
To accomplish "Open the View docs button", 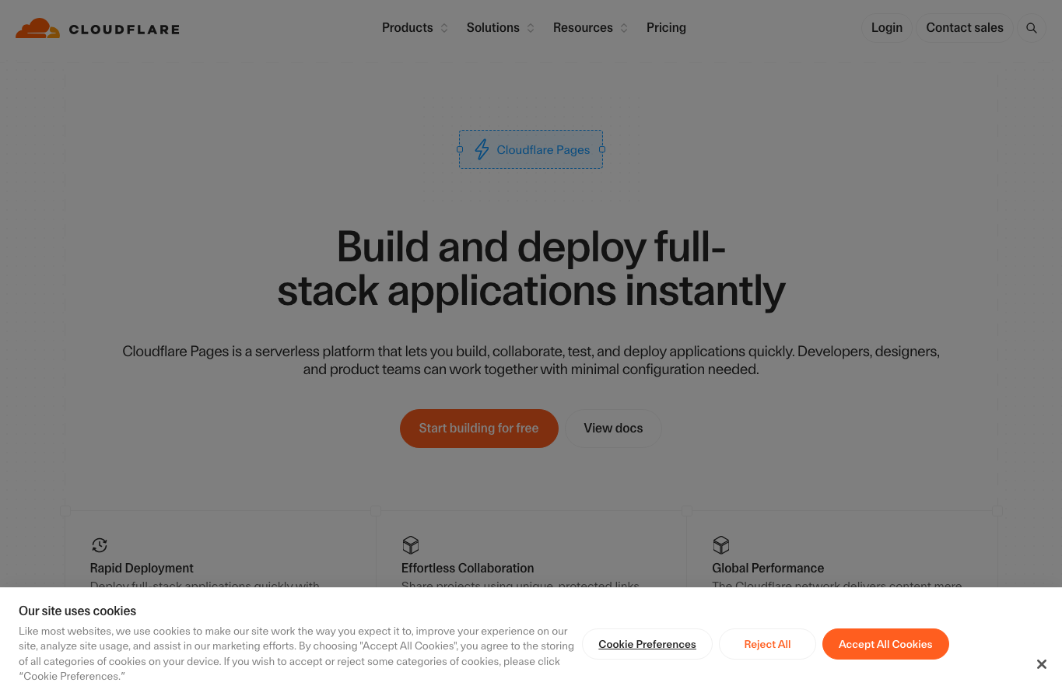I will point(613,429).
